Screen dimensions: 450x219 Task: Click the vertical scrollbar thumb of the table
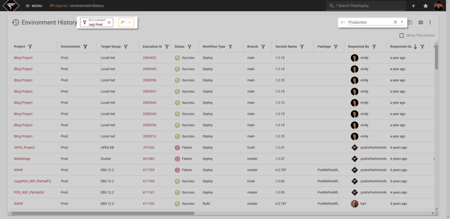[436, 57]
